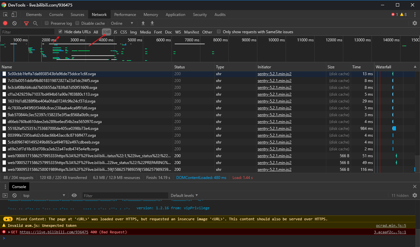Viewport: 420px width, 247px height.
Task: Uncheck Hide data URLs checkbox
Action: coord(61,32)
